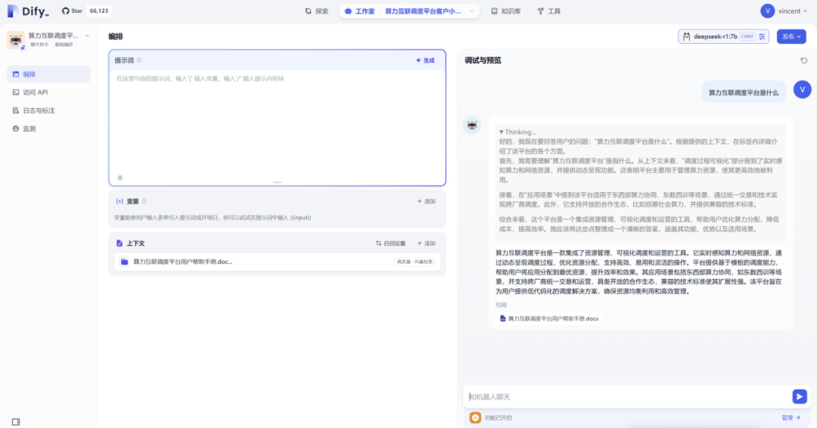
Task: Open 工作室 in top navigation
Action: 360,11
